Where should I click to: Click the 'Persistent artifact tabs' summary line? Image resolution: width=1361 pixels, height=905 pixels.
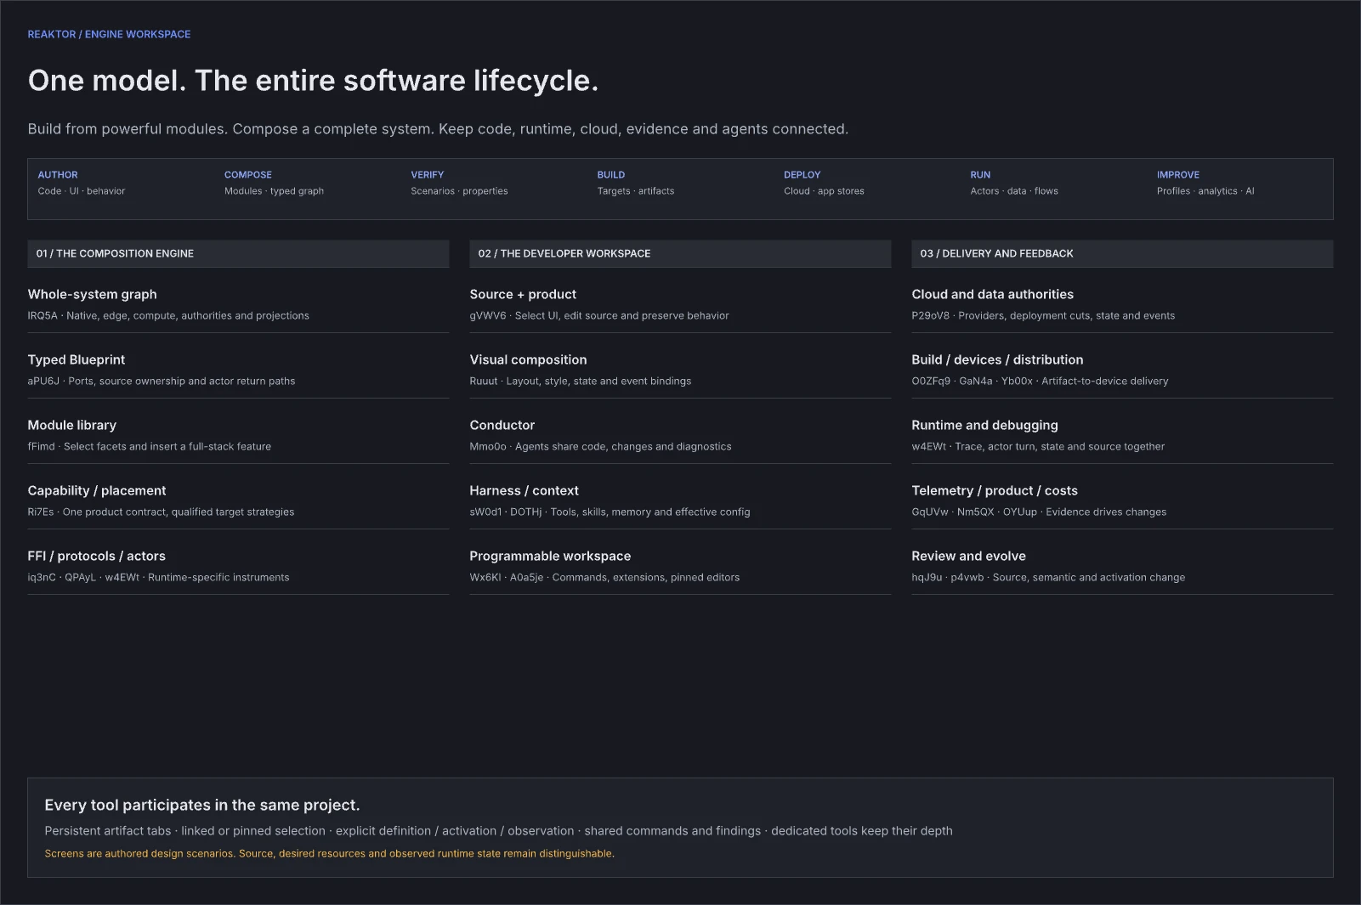pos(498,831)
